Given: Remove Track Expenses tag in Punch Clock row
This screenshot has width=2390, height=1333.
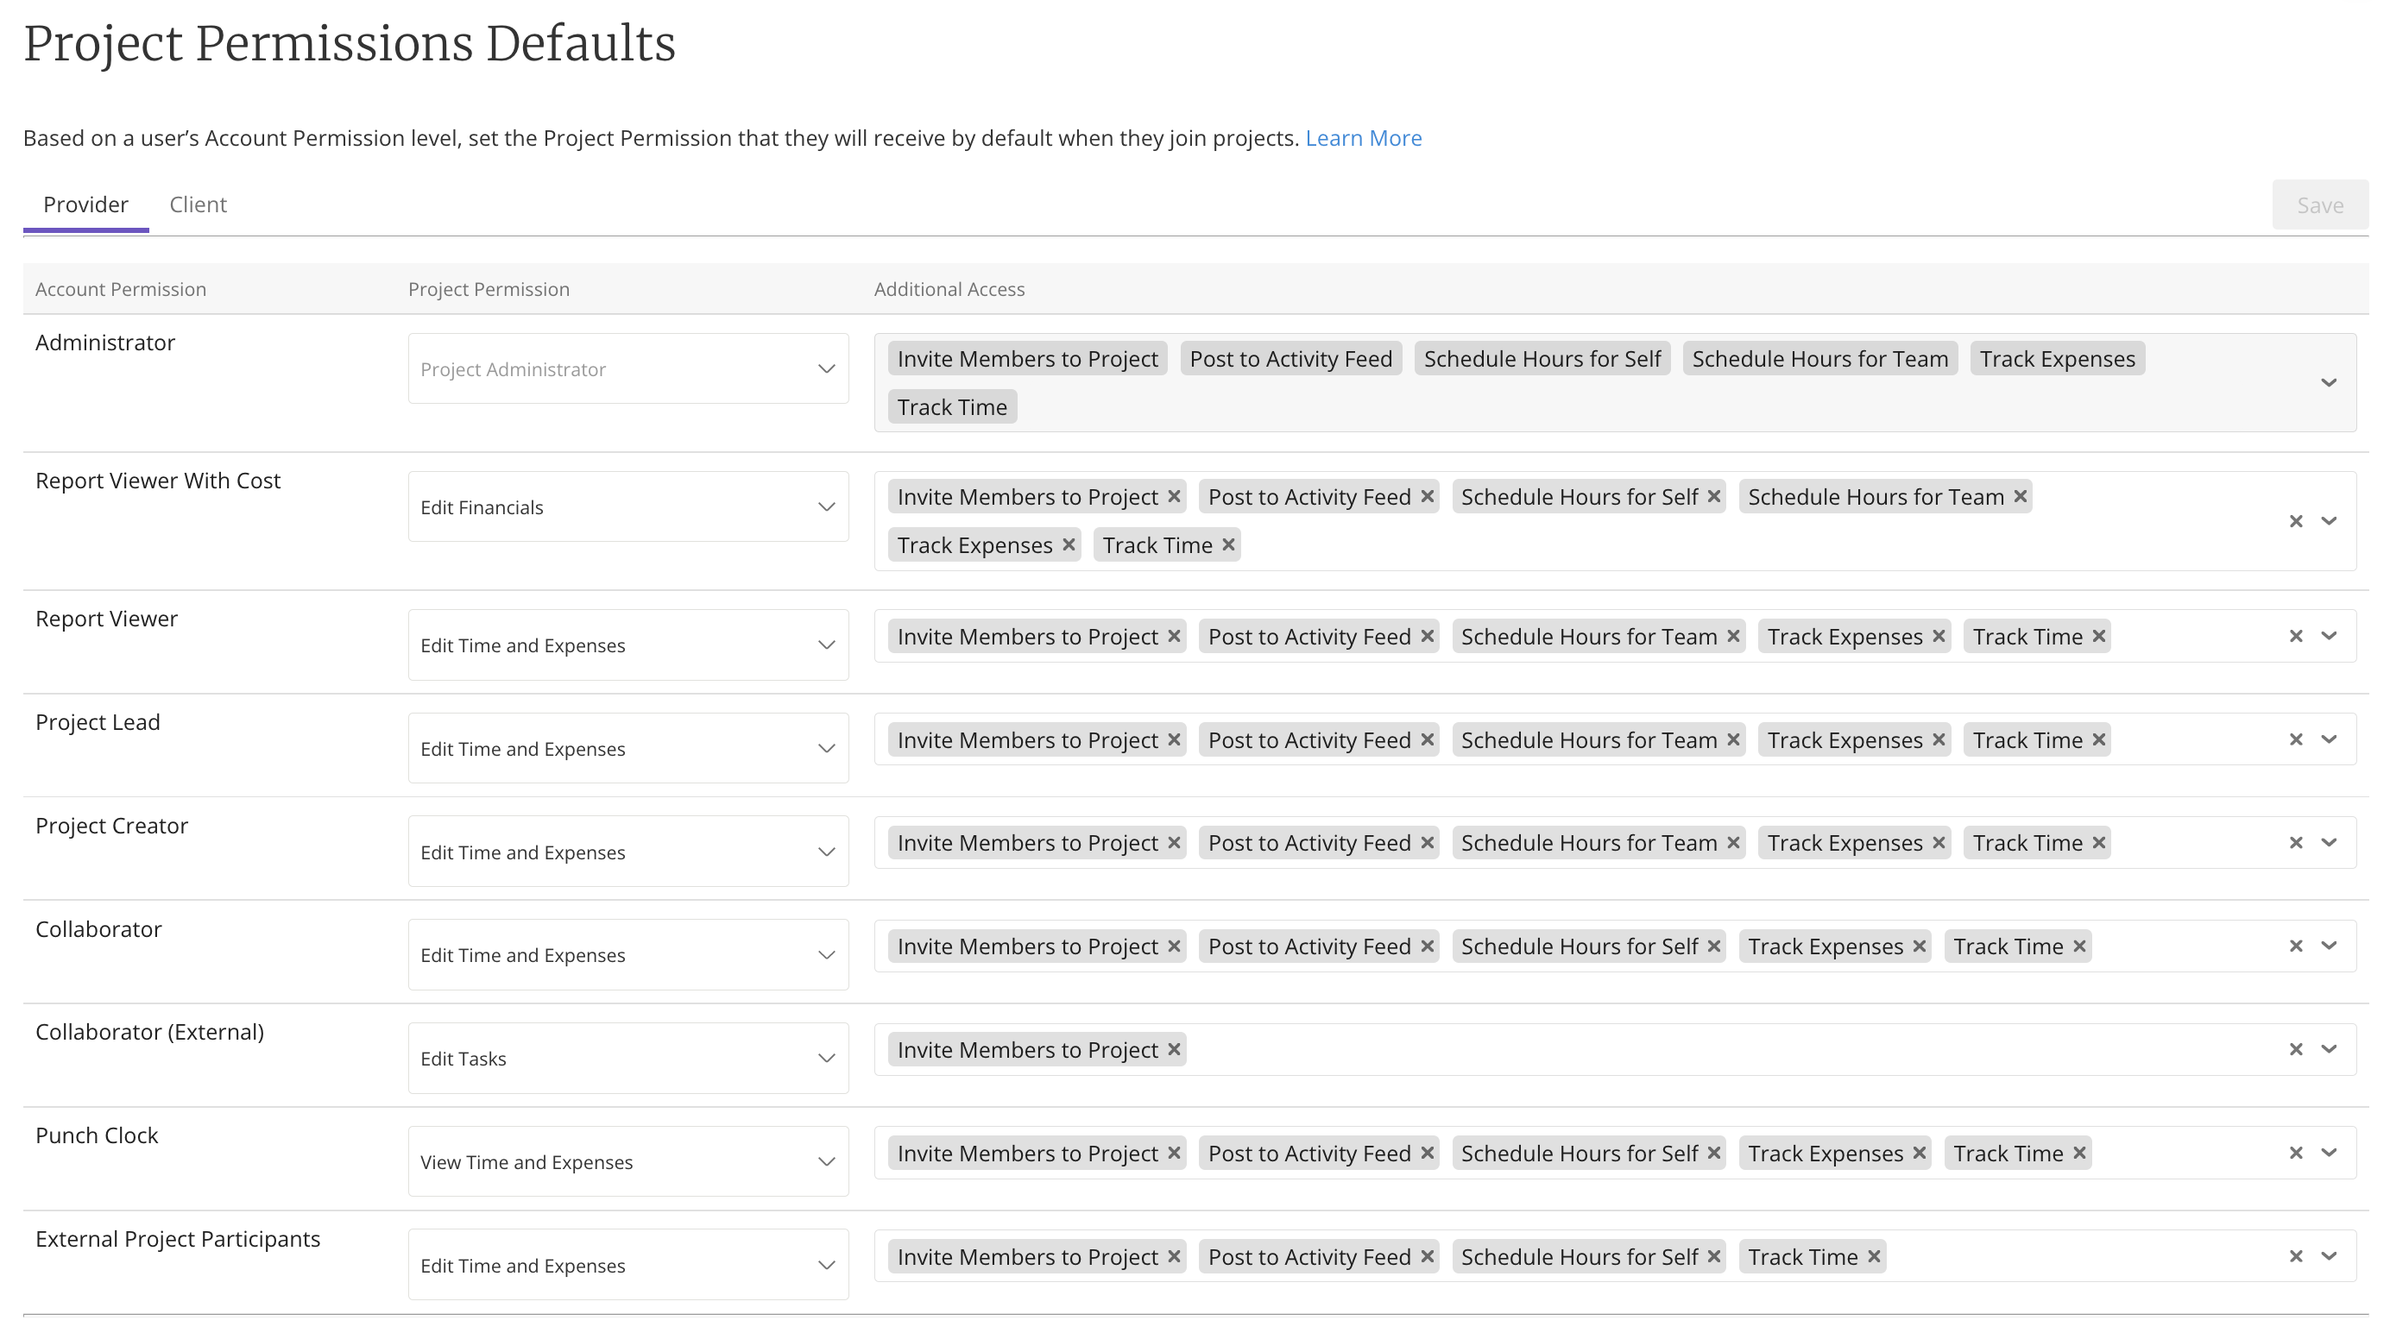Looking at the screenshot, I should [1919, 1152].
